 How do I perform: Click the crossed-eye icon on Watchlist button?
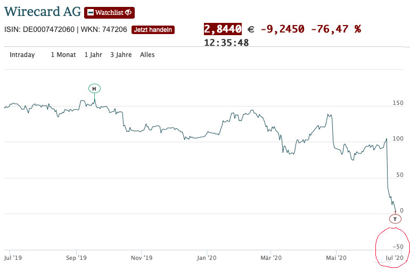128,12
